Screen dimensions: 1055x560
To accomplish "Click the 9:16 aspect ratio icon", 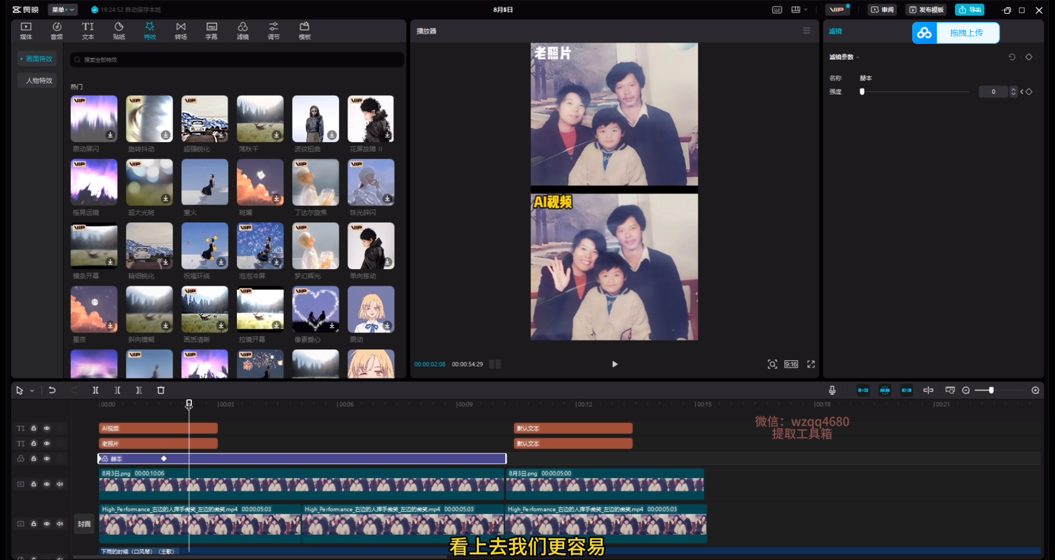I will click(791, 365).
